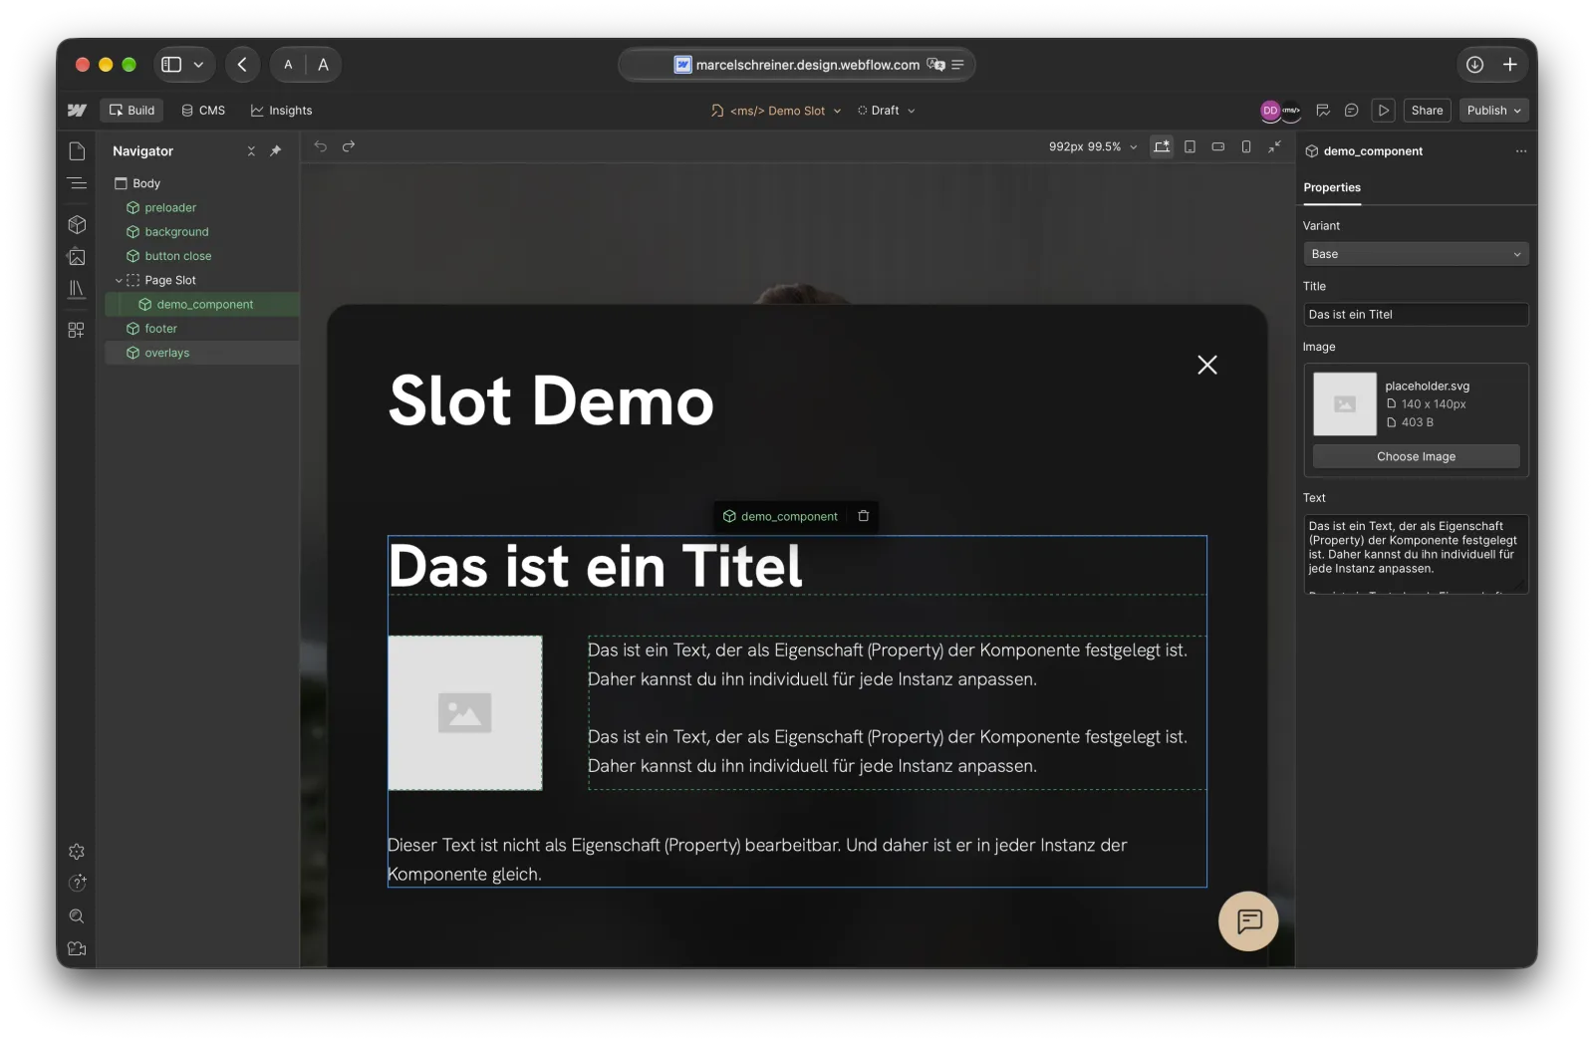
Task: Close the Slot Demo modal
Action: (x=1207, y=365)
